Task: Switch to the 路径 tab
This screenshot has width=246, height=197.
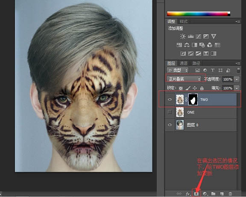Action: 196,63
